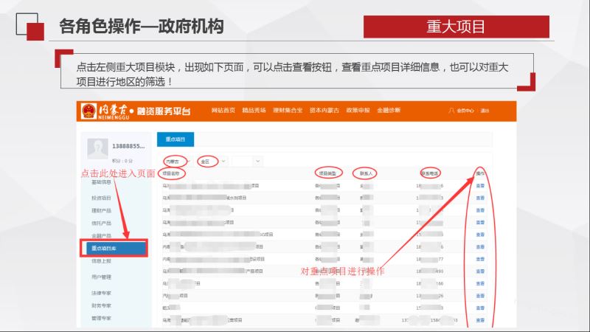
Task: Open 资本内蒙古 navigation item
Action: tap(324, 111)
